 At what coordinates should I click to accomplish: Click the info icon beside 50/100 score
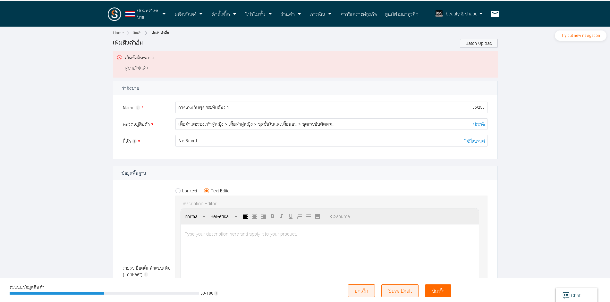pos(216,293)
